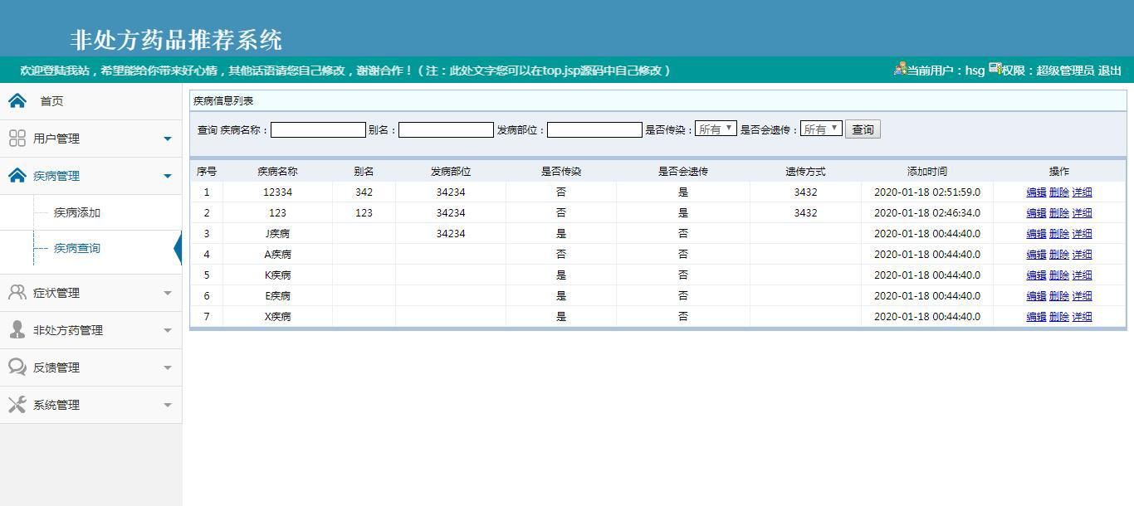Select the 疾病添加 submenu item
1134x506 pixels.
(x=77, y=212)
